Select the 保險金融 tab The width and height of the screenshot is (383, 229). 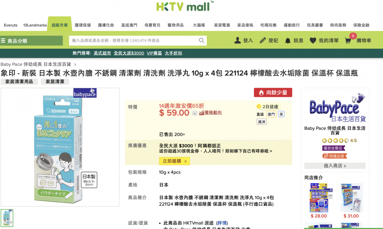coord(361,25)
